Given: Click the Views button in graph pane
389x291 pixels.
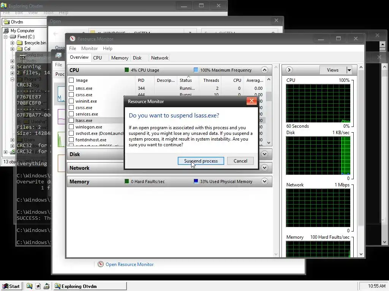Looking at the screenshot, I should pyautogui.click(x=333, y=70).
